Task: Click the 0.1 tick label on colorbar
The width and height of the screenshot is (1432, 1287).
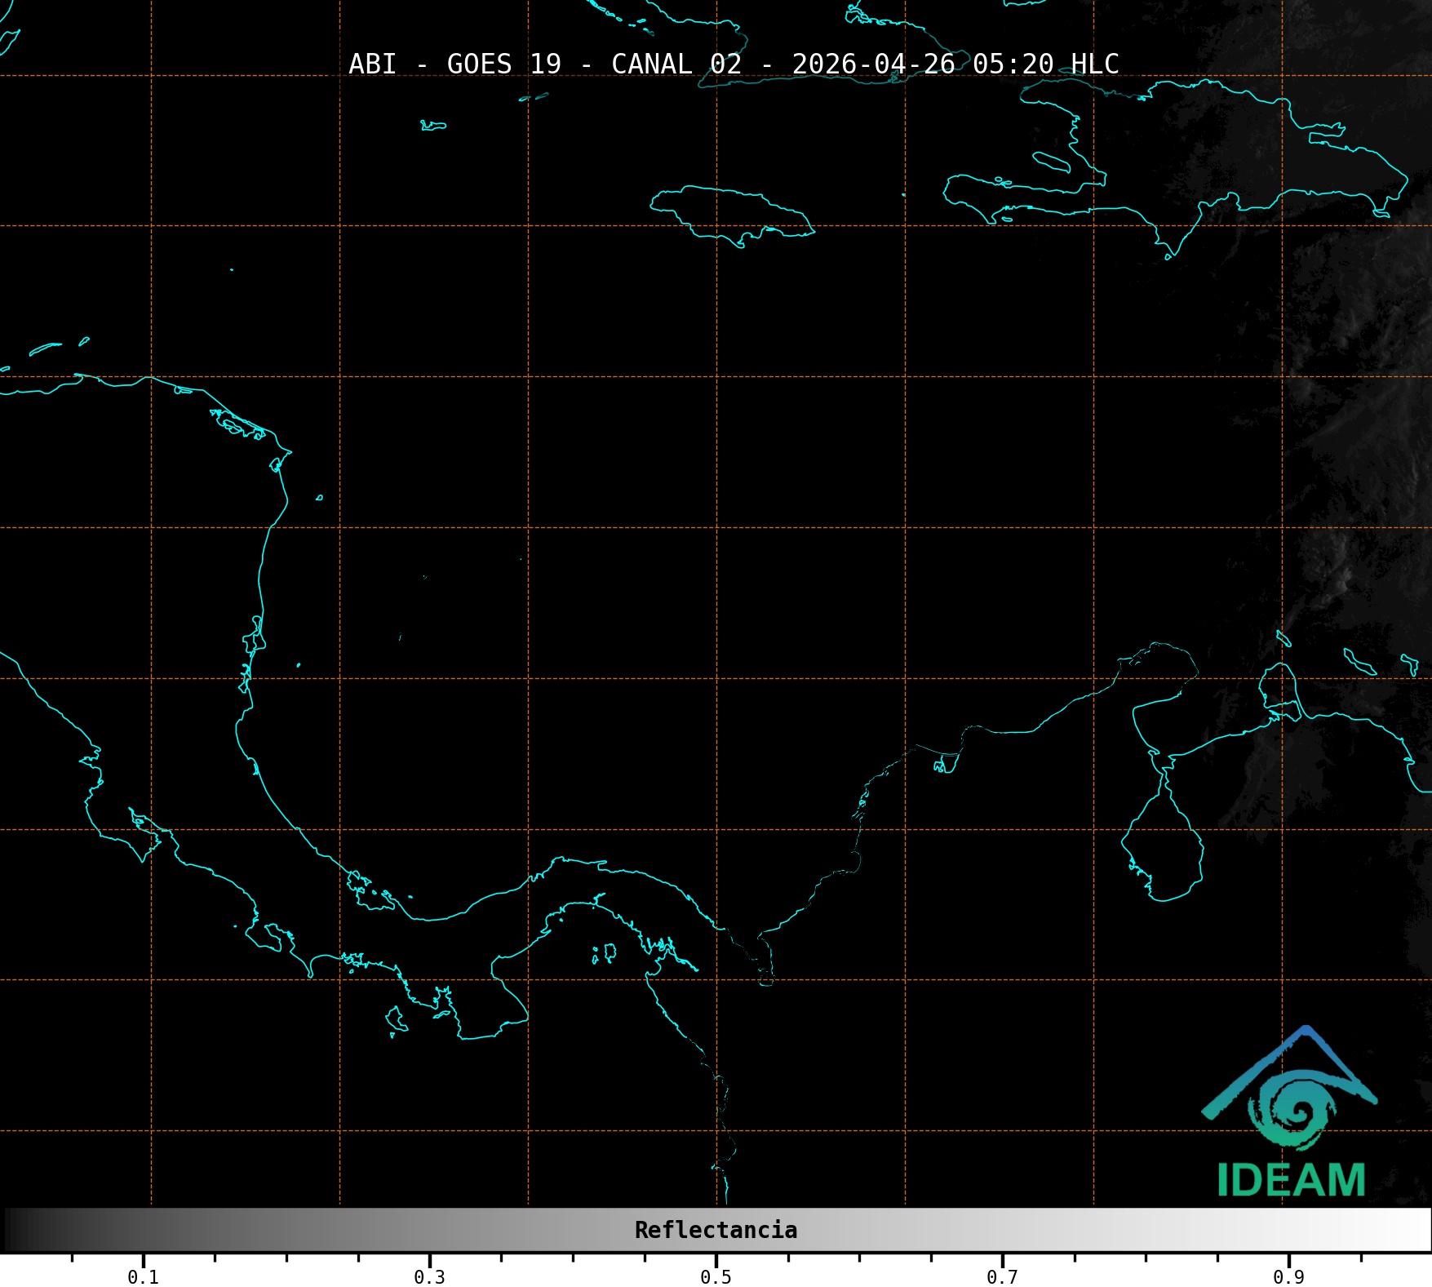Action: coord(143,1277)
